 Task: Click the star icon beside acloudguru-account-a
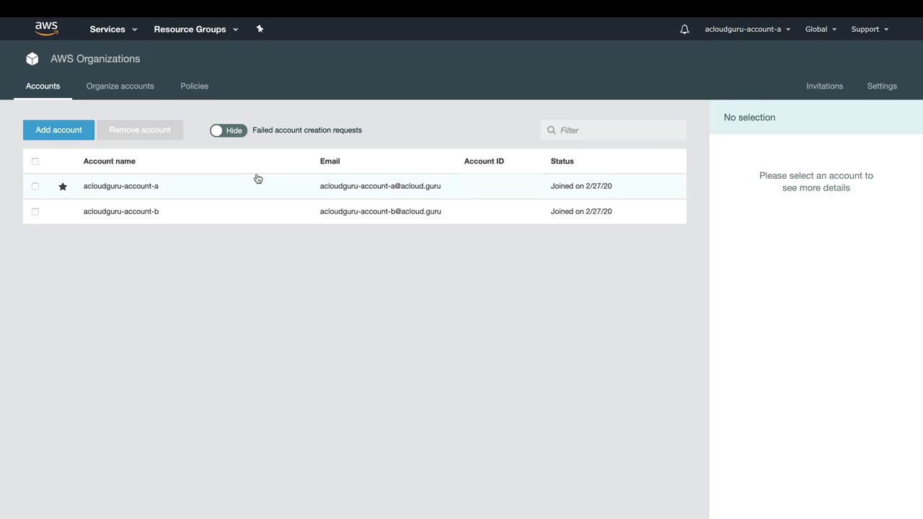pos(63,187)
